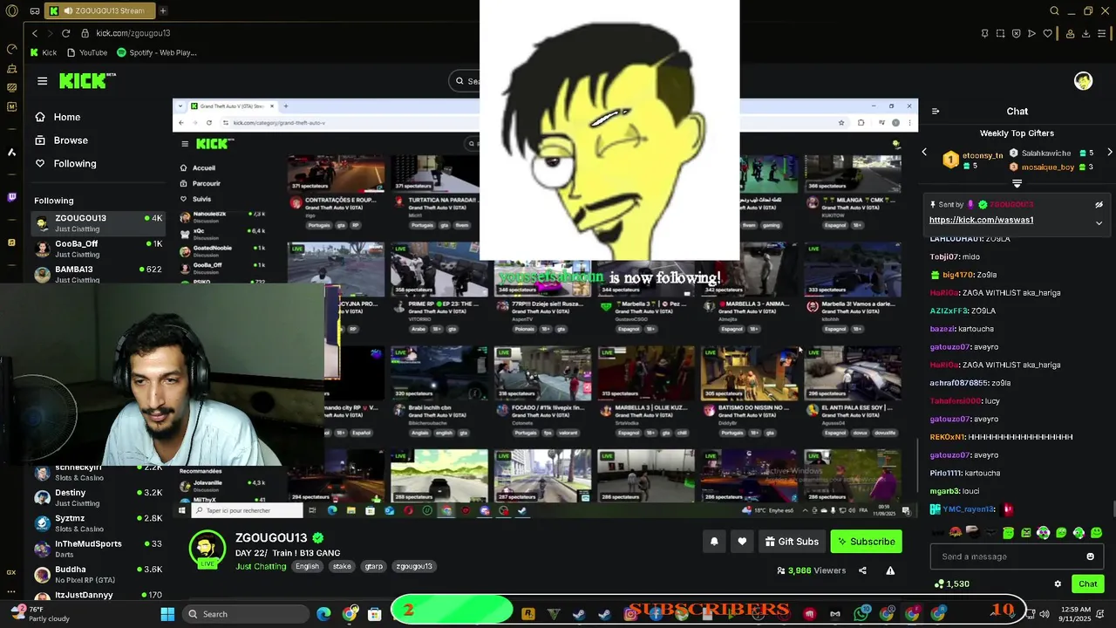Open the Kick hamburger menu
The image size is (1116, 628).
click(x=42, y=81)
